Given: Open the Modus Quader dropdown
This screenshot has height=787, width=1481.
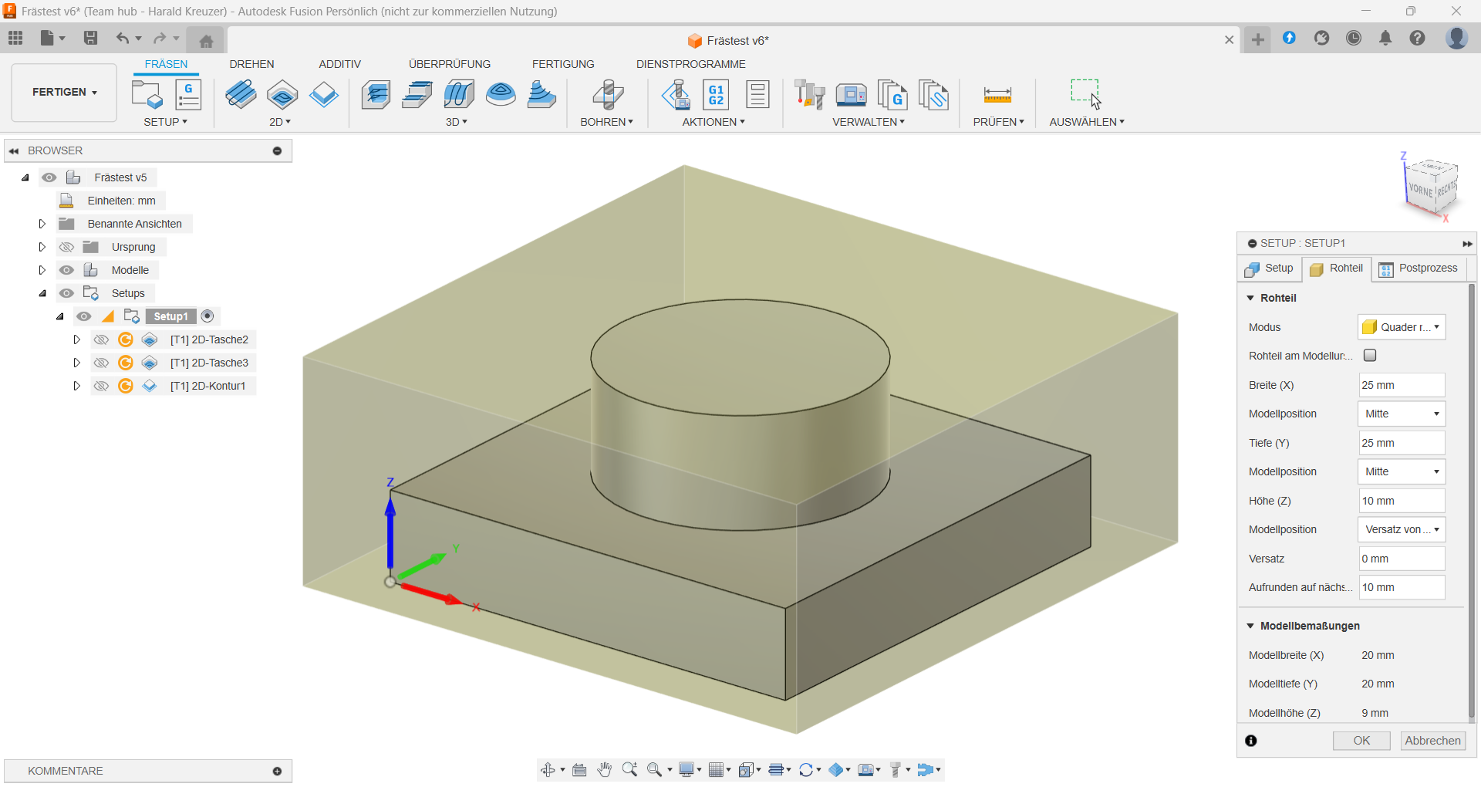Looking at the screenshot, I should pos(1401,327).
